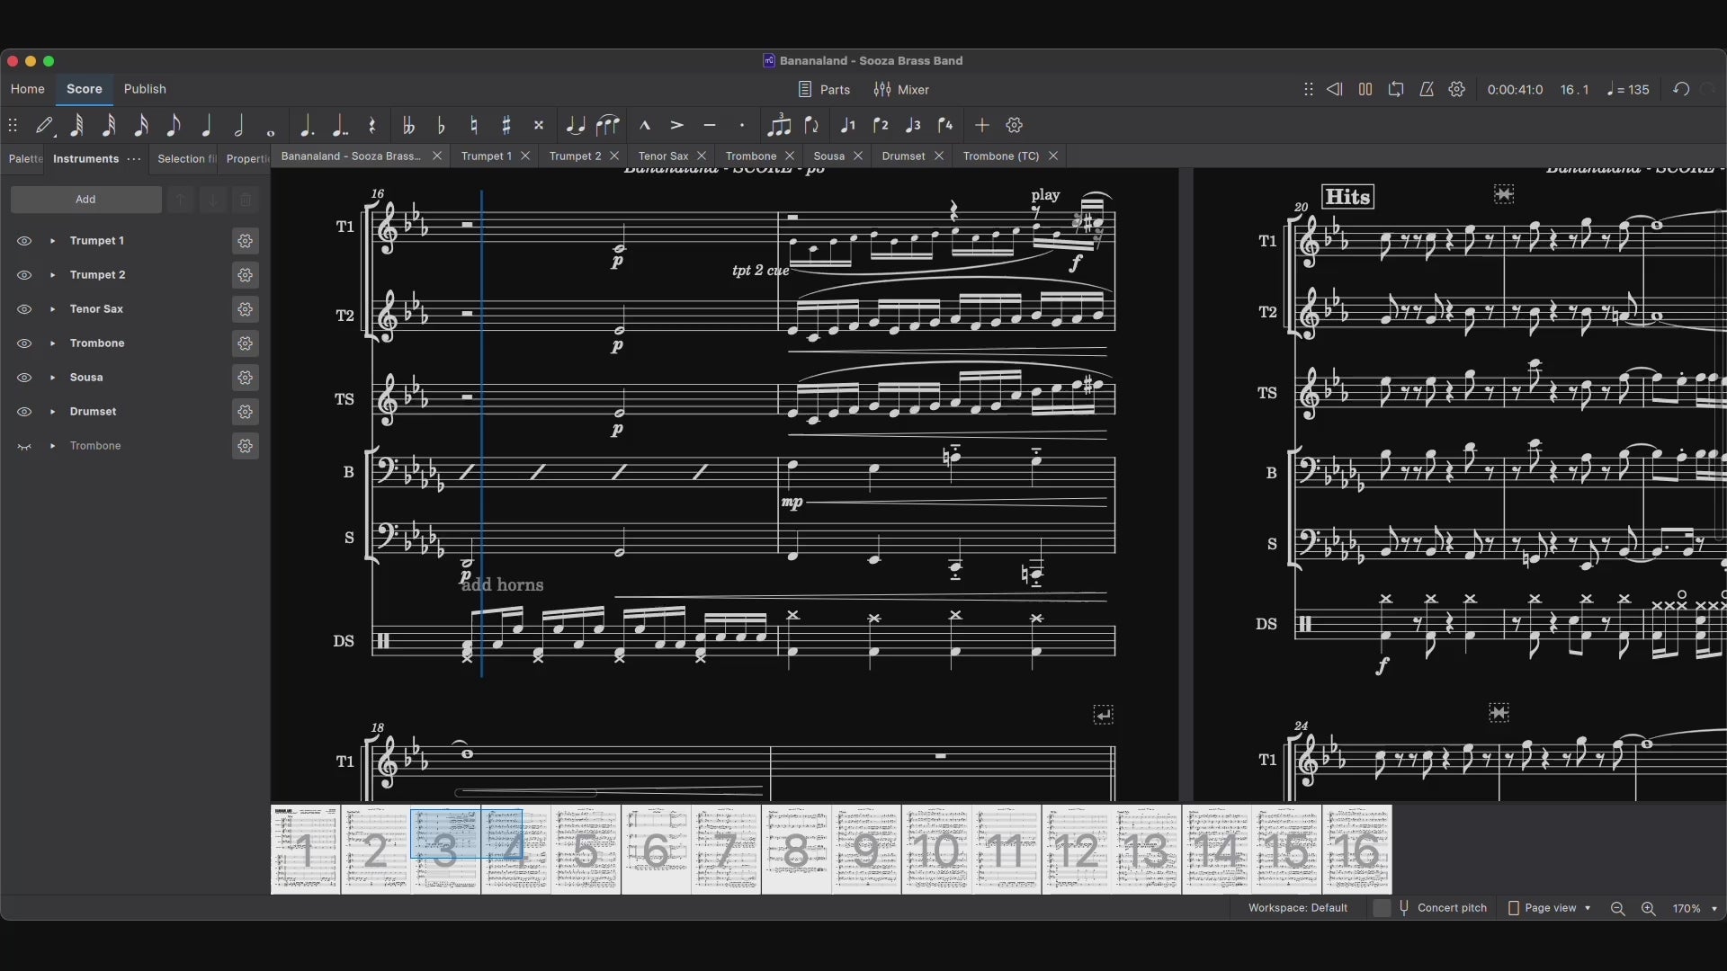The height and width of the screenshot is (971, 1727).
Task: Select the tie tool in toolbar
Action: point(576,126)
